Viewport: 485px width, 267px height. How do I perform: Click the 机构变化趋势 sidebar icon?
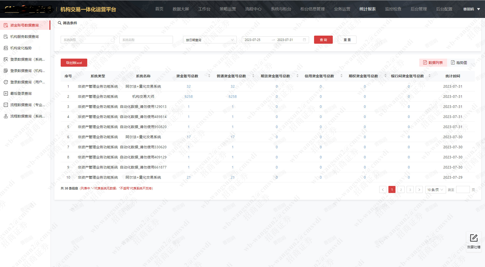point(6,48)
